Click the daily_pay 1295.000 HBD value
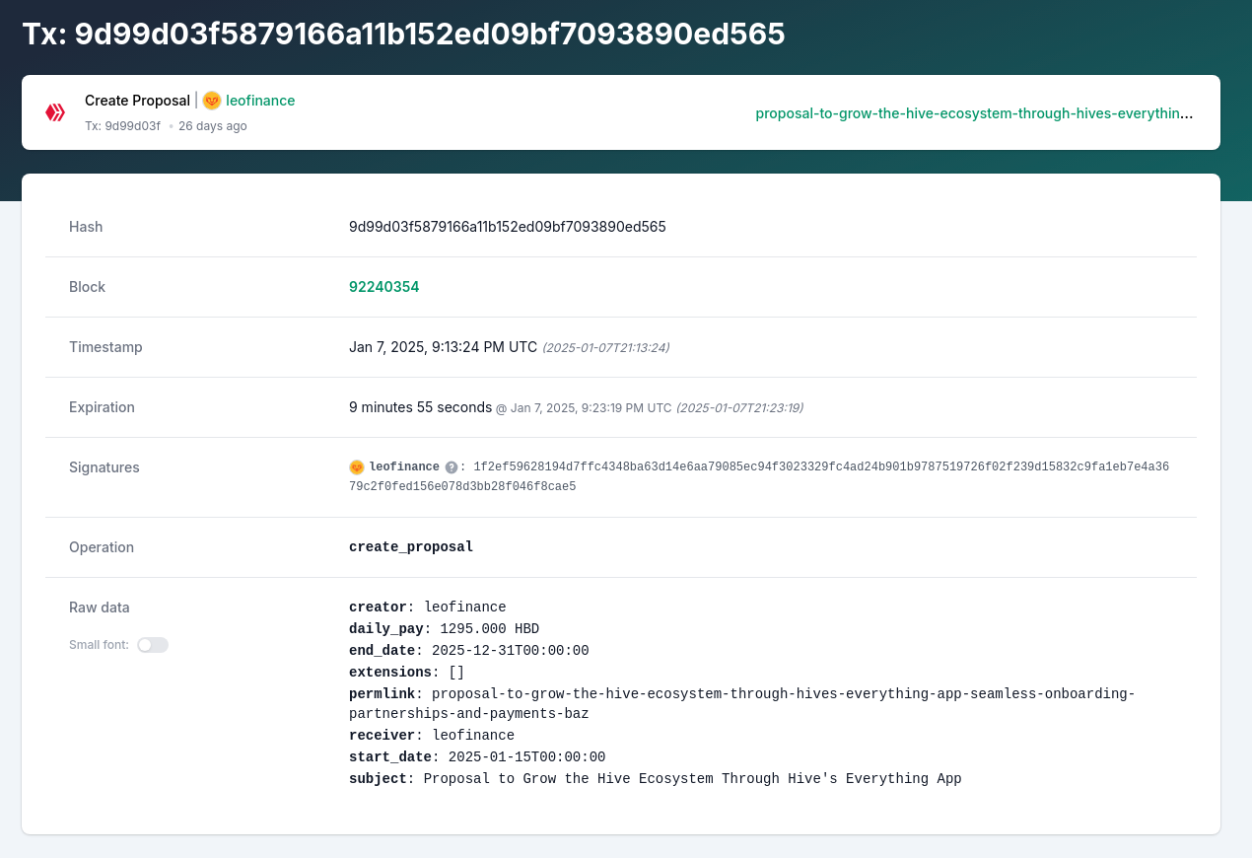Viewport: 1252px width, 858px height. click(490, 629)
